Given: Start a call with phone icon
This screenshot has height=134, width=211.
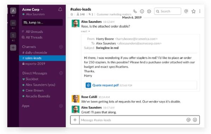Looking at the screenshot, I should [x=135, y=11].
